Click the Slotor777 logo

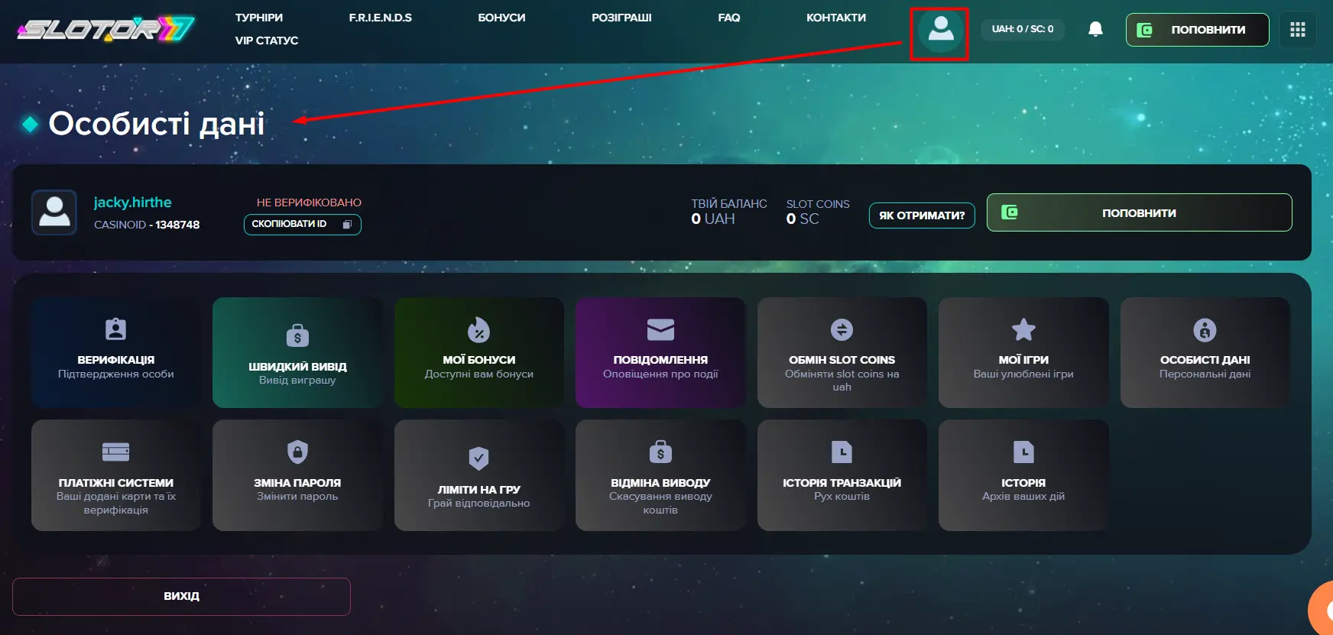coord(106,29)
